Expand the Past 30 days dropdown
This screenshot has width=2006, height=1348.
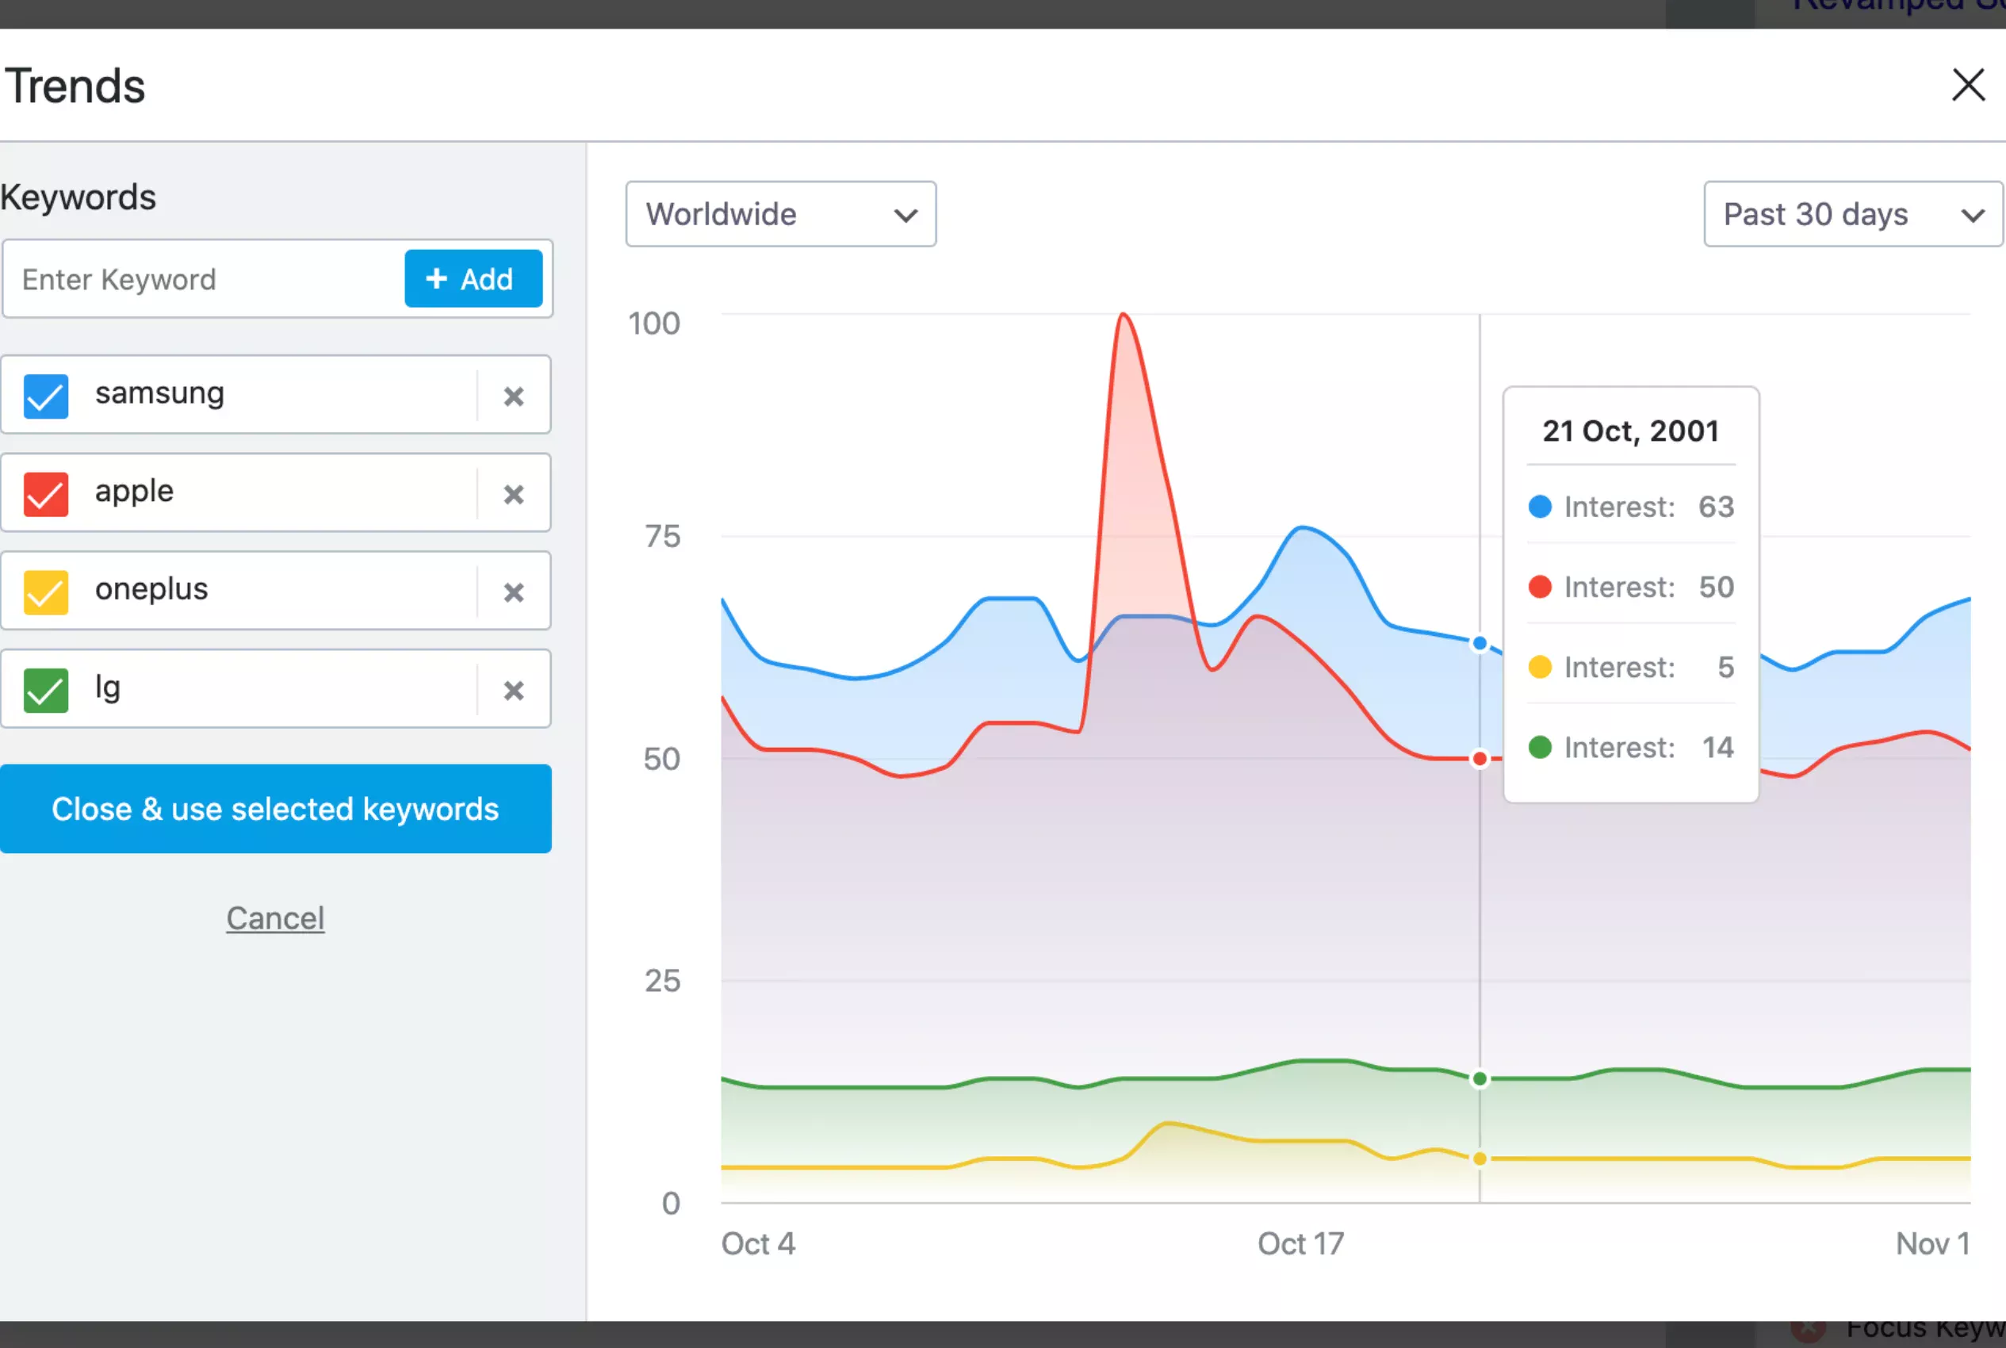(x=1852, y=214)
